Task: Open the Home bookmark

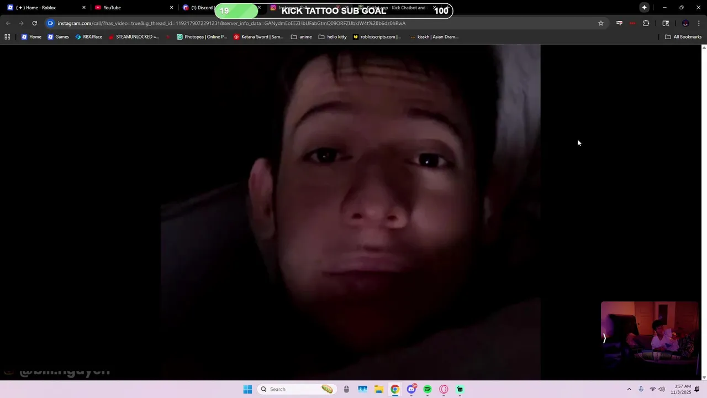Action: point(31,37)
